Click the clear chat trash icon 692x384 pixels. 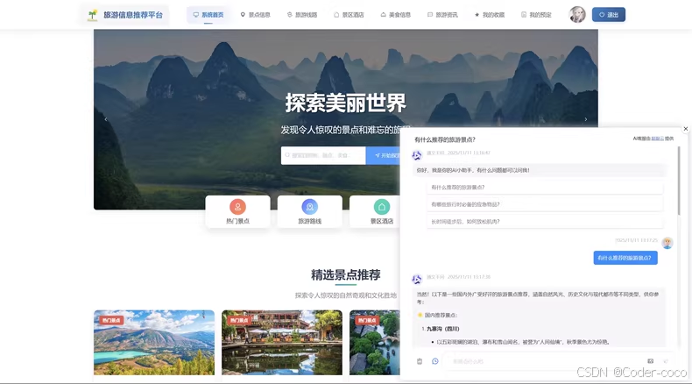pos(420,361)
